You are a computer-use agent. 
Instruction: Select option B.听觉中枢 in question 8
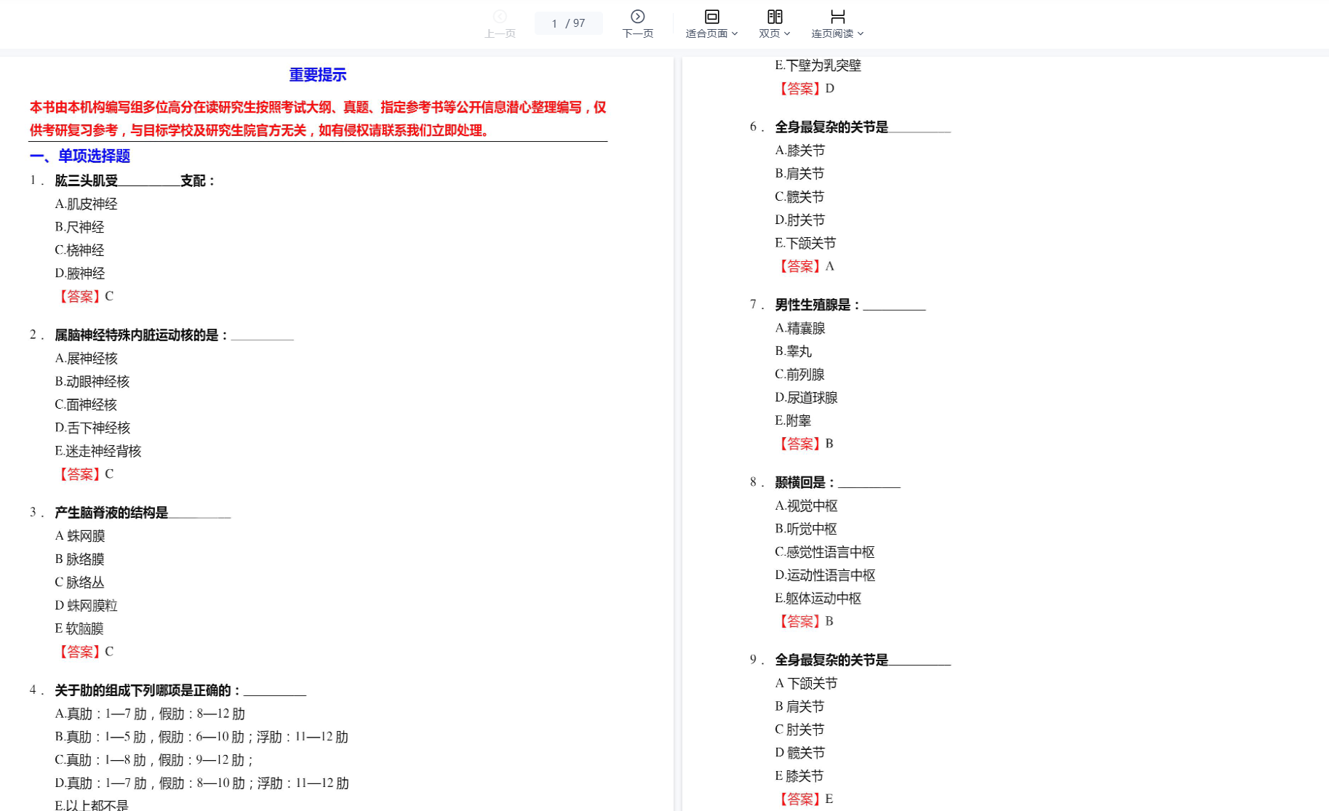[806, 529]
